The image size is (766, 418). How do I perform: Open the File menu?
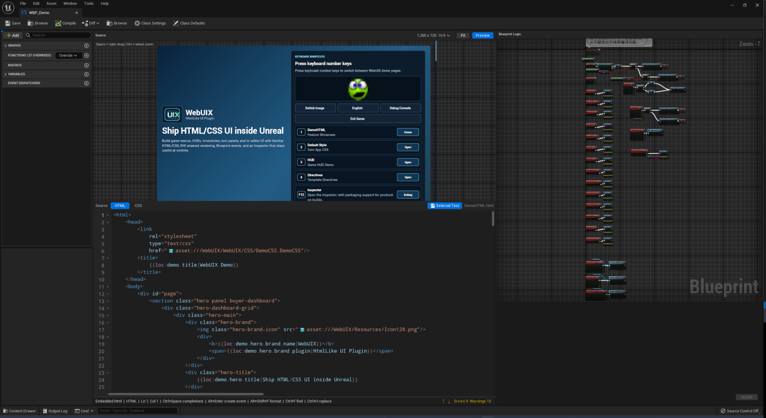pyautogui.click(x=23, y=3)
